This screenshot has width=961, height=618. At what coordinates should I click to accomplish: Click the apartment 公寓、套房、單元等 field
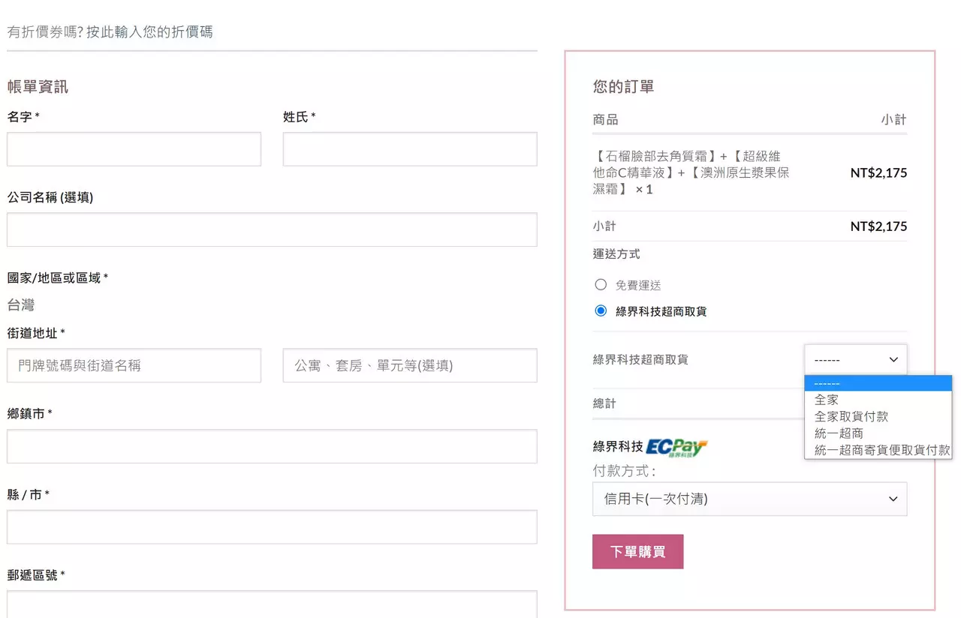pyautogui.click(x=409, y=365)
